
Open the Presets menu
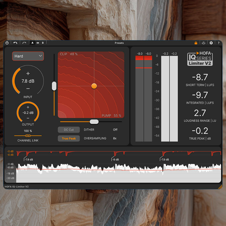click(119, 43)
